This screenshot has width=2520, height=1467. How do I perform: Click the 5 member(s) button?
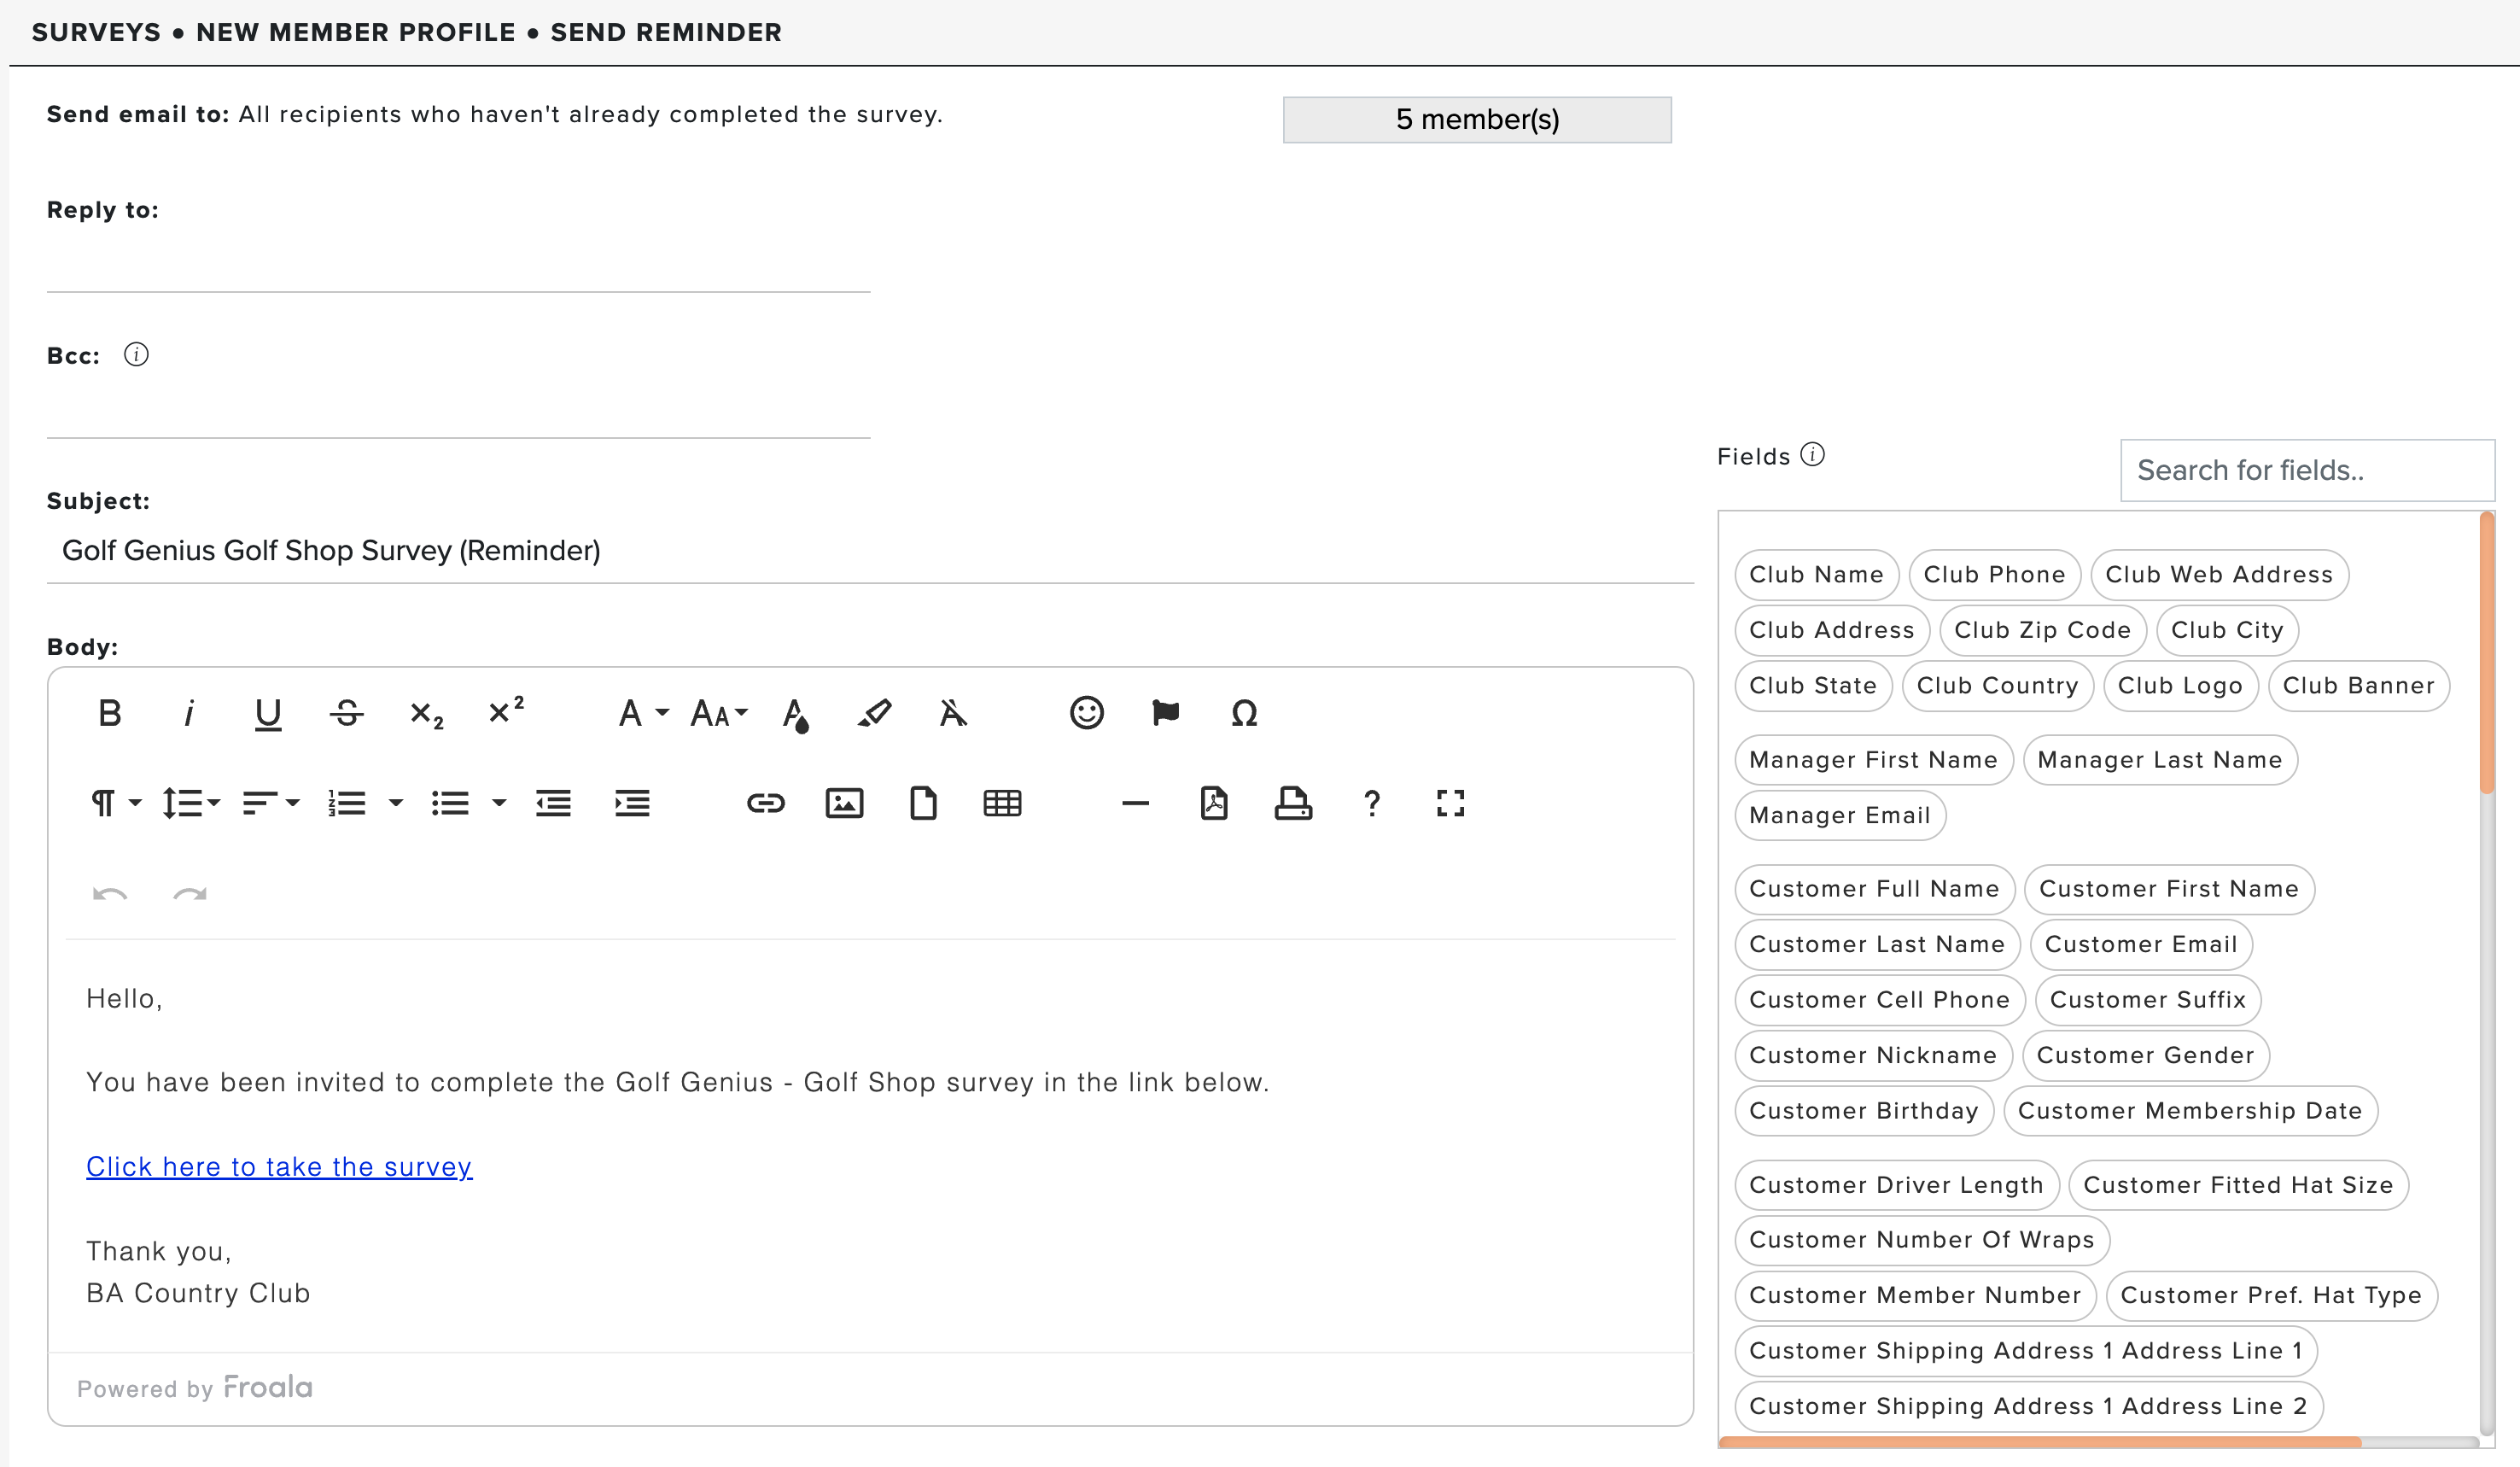coord(1477,120)
